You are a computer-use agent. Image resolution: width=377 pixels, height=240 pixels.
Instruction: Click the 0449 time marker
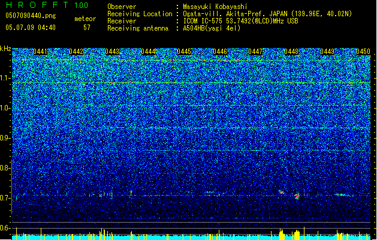[327, 52]
